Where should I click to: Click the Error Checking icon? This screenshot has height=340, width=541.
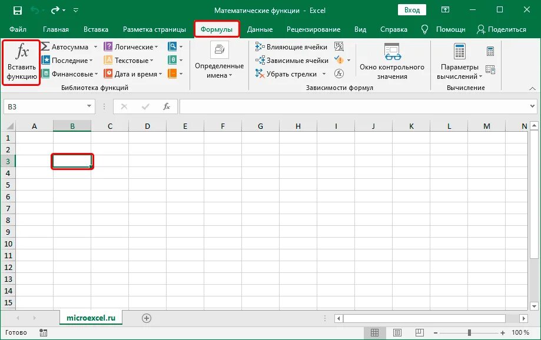coord(339,60)
